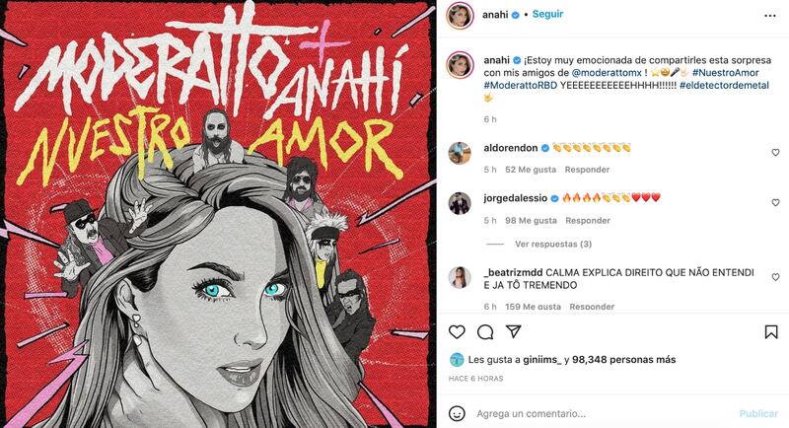
Task: Open the three-dot more options menu
Action: pyautogui.click(x=770, y=16)
